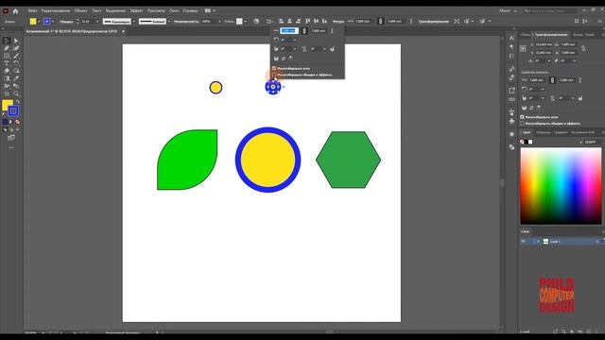Image resolution: width=605 pixels, height=340 pixels.
Task: Open Файл menu
Action: 32,10
